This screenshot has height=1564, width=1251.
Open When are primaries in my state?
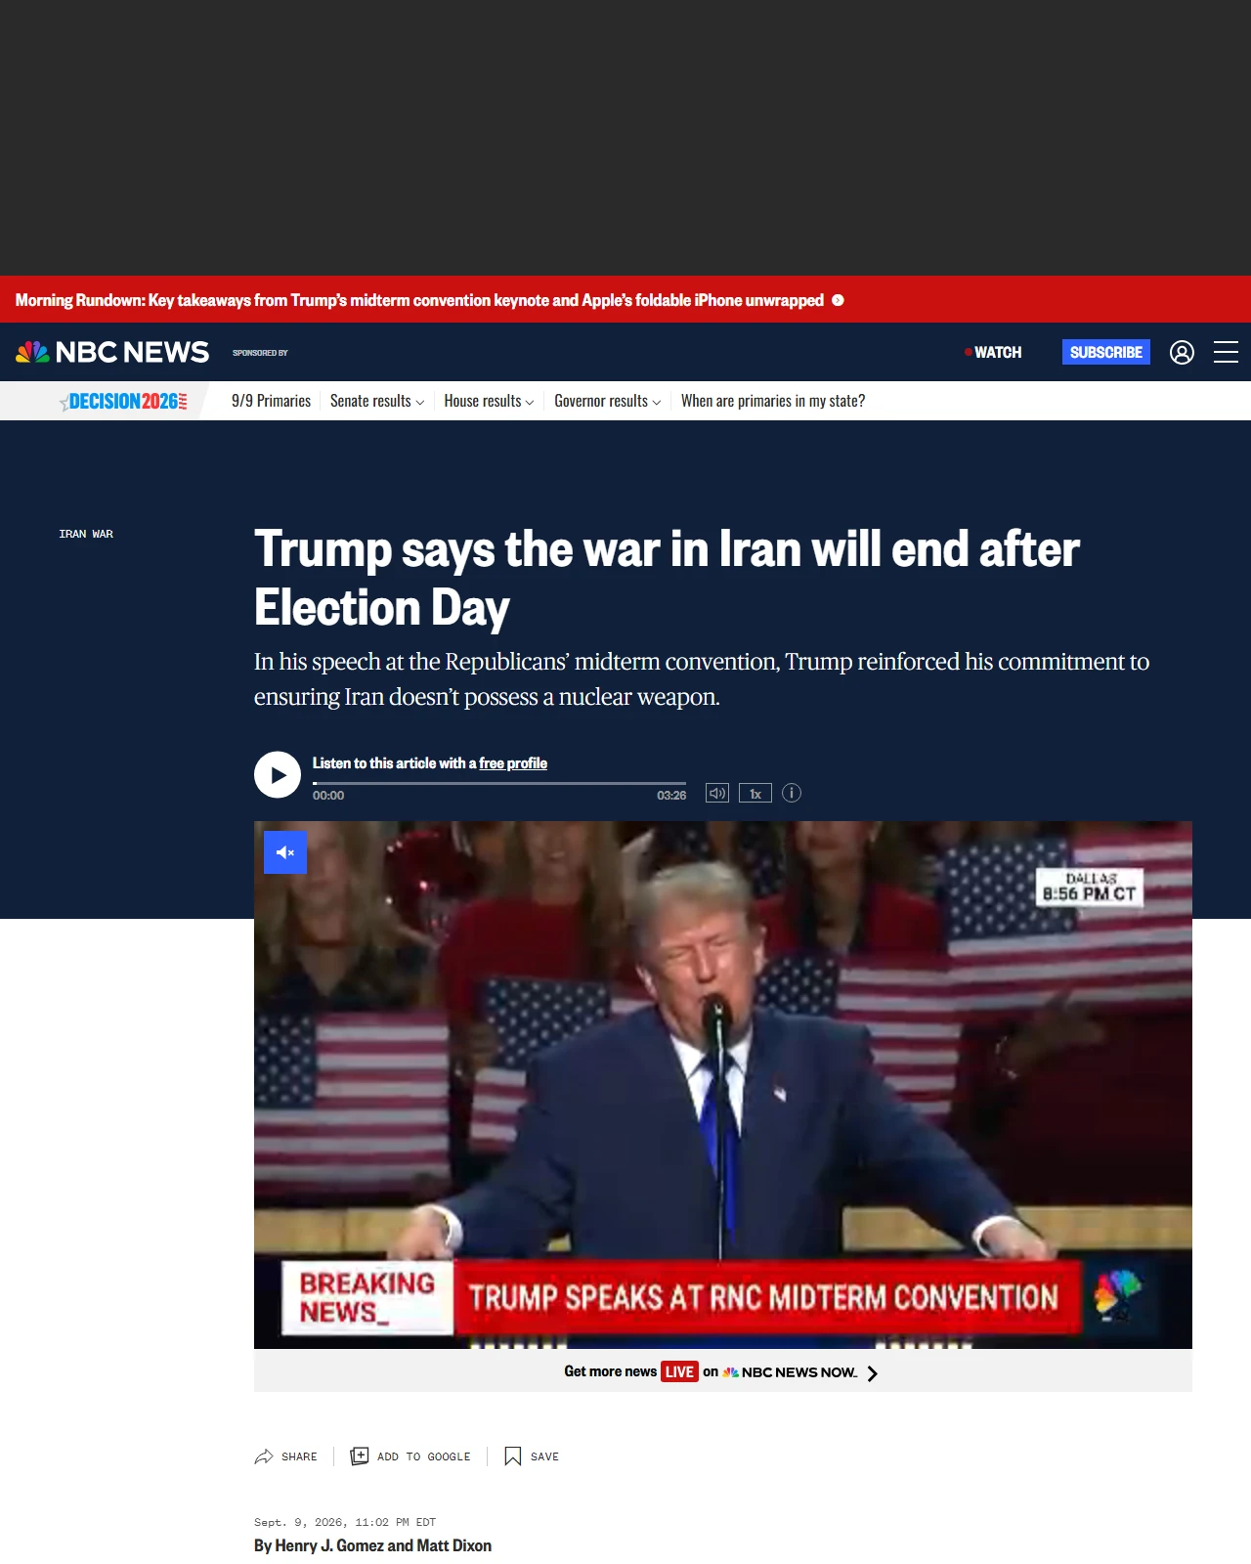click(x=773, y=401)
